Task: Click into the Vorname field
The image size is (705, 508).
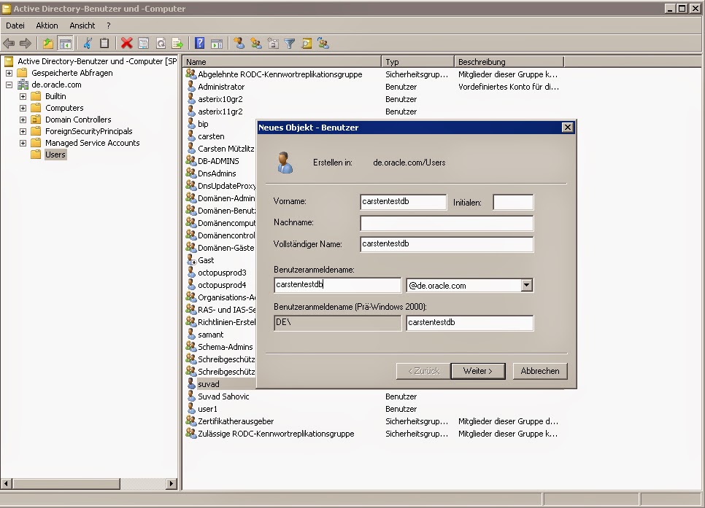Action: 404,202
